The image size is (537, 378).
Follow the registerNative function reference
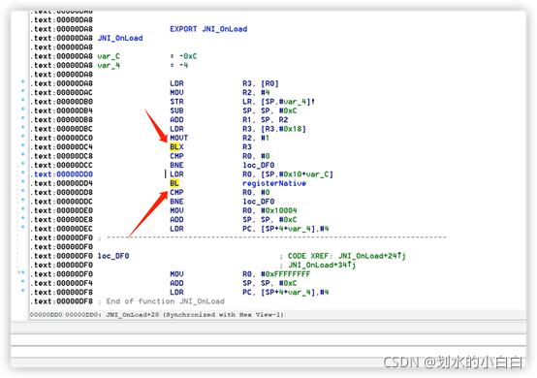(x=274, y=183)
